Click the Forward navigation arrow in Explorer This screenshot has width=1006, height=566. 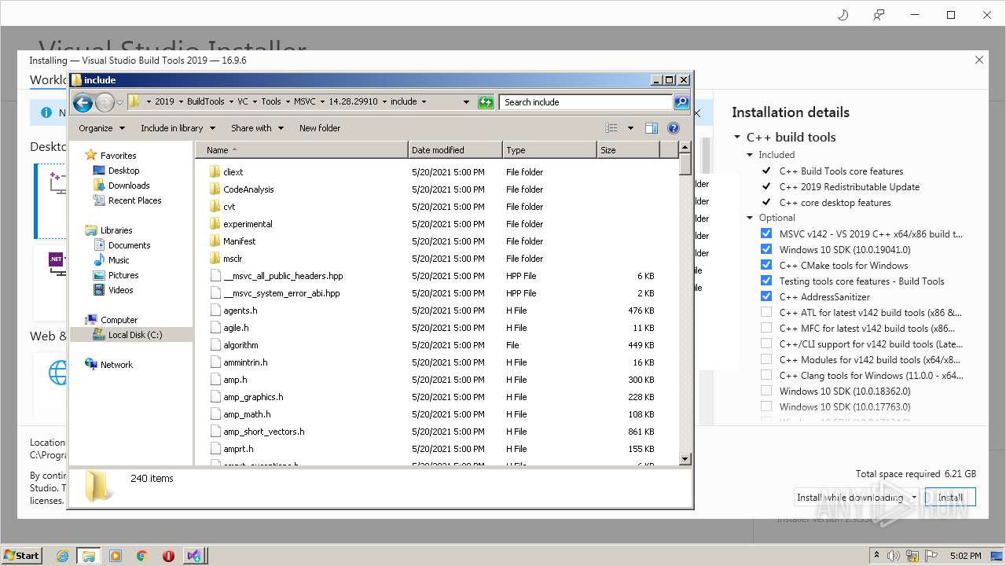(x=105, y=102)
